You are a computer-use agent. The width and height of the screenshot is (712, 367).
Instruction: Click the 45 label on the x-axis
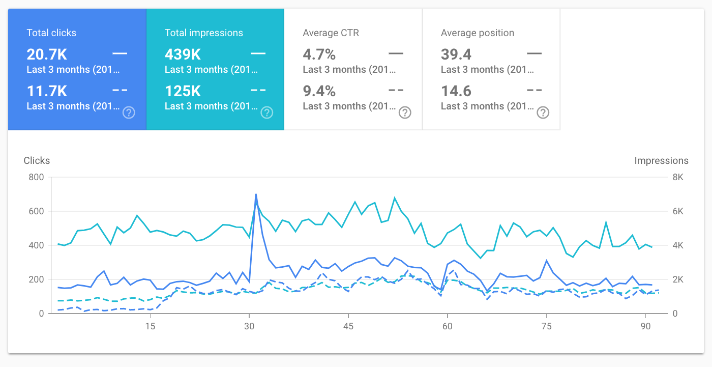pos(348,326)
